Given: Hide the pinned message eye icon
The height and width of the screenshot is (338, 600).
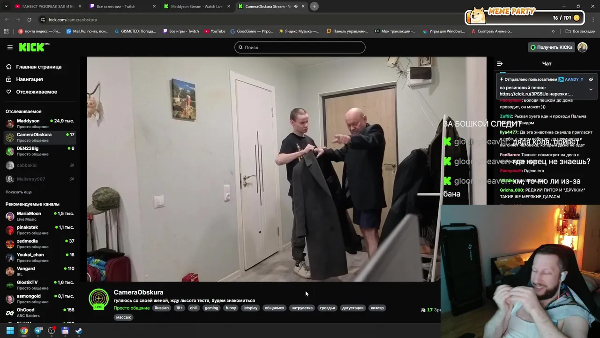Looking at the screenshot, I should pos(591,79).
